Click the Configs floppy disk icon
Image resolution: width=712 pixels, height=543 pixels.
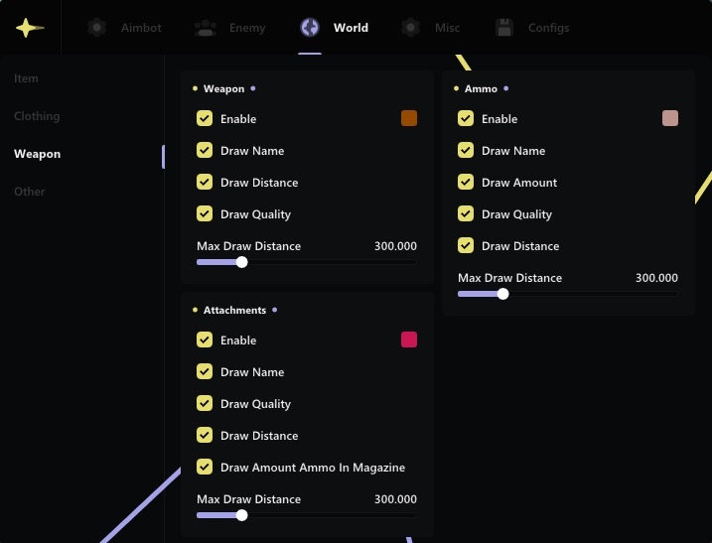click(x=504, y=28)
